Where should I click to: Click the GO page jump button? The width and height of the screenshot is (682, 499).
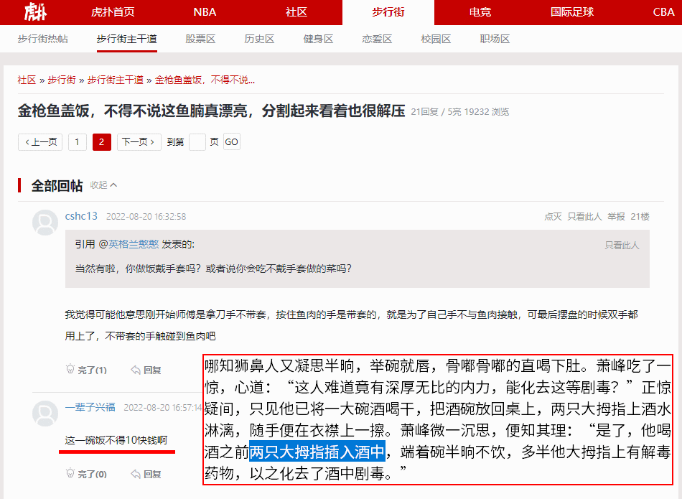[231, 142]
